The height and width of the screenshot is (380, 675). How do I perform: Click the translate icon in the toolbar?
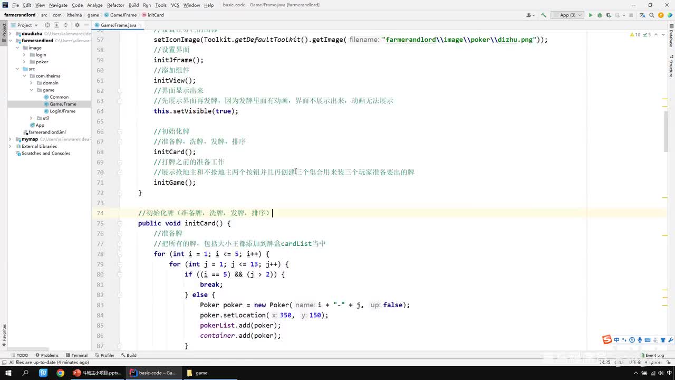click(x=642, y=15)
